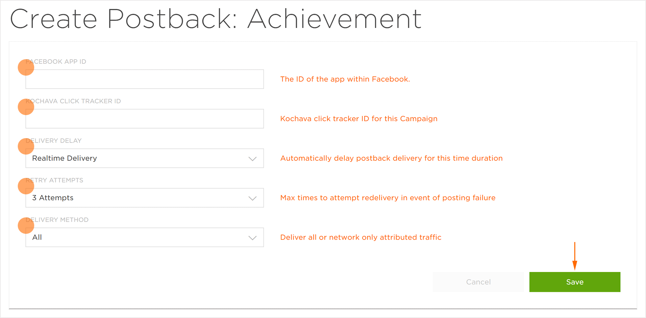Viewport: 646px width, 318px height.
Task: Click the chevron arrow in Delivery Delay dropdown
Action: [x=252, y=159]
